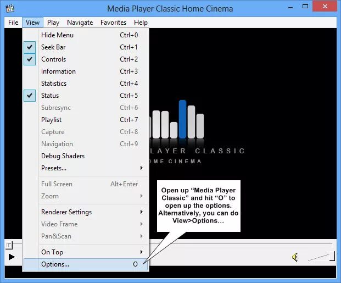Click the Subresync menu entry
Screen dimensions: 341x283
[x=86, y=108]
